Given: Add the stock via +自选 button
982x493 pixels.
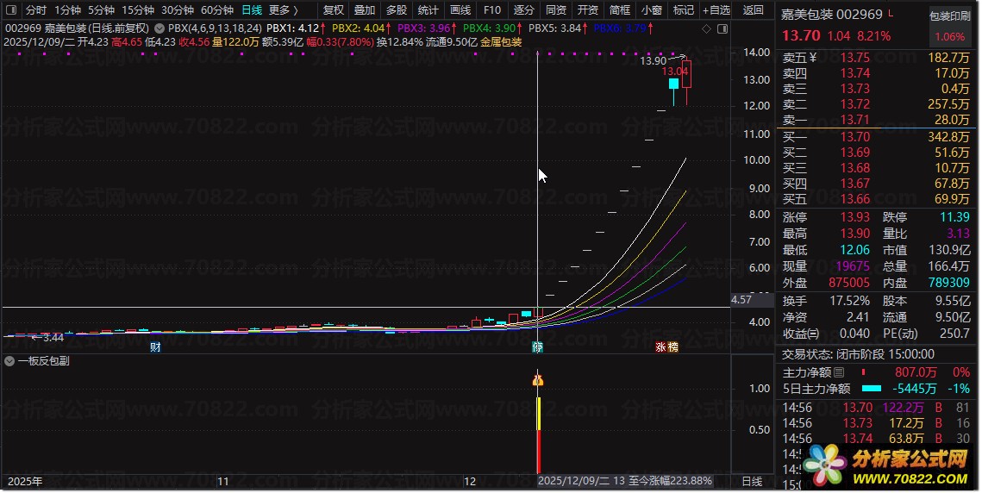Looking at the screenshot, I should (716, 10).
